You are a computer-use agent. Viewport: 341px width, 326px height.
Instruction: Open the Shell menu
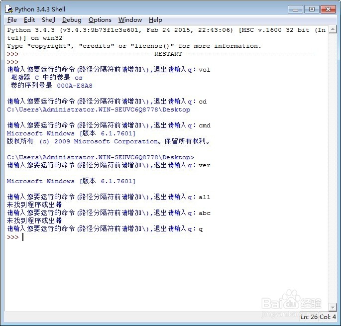(48, 20)
